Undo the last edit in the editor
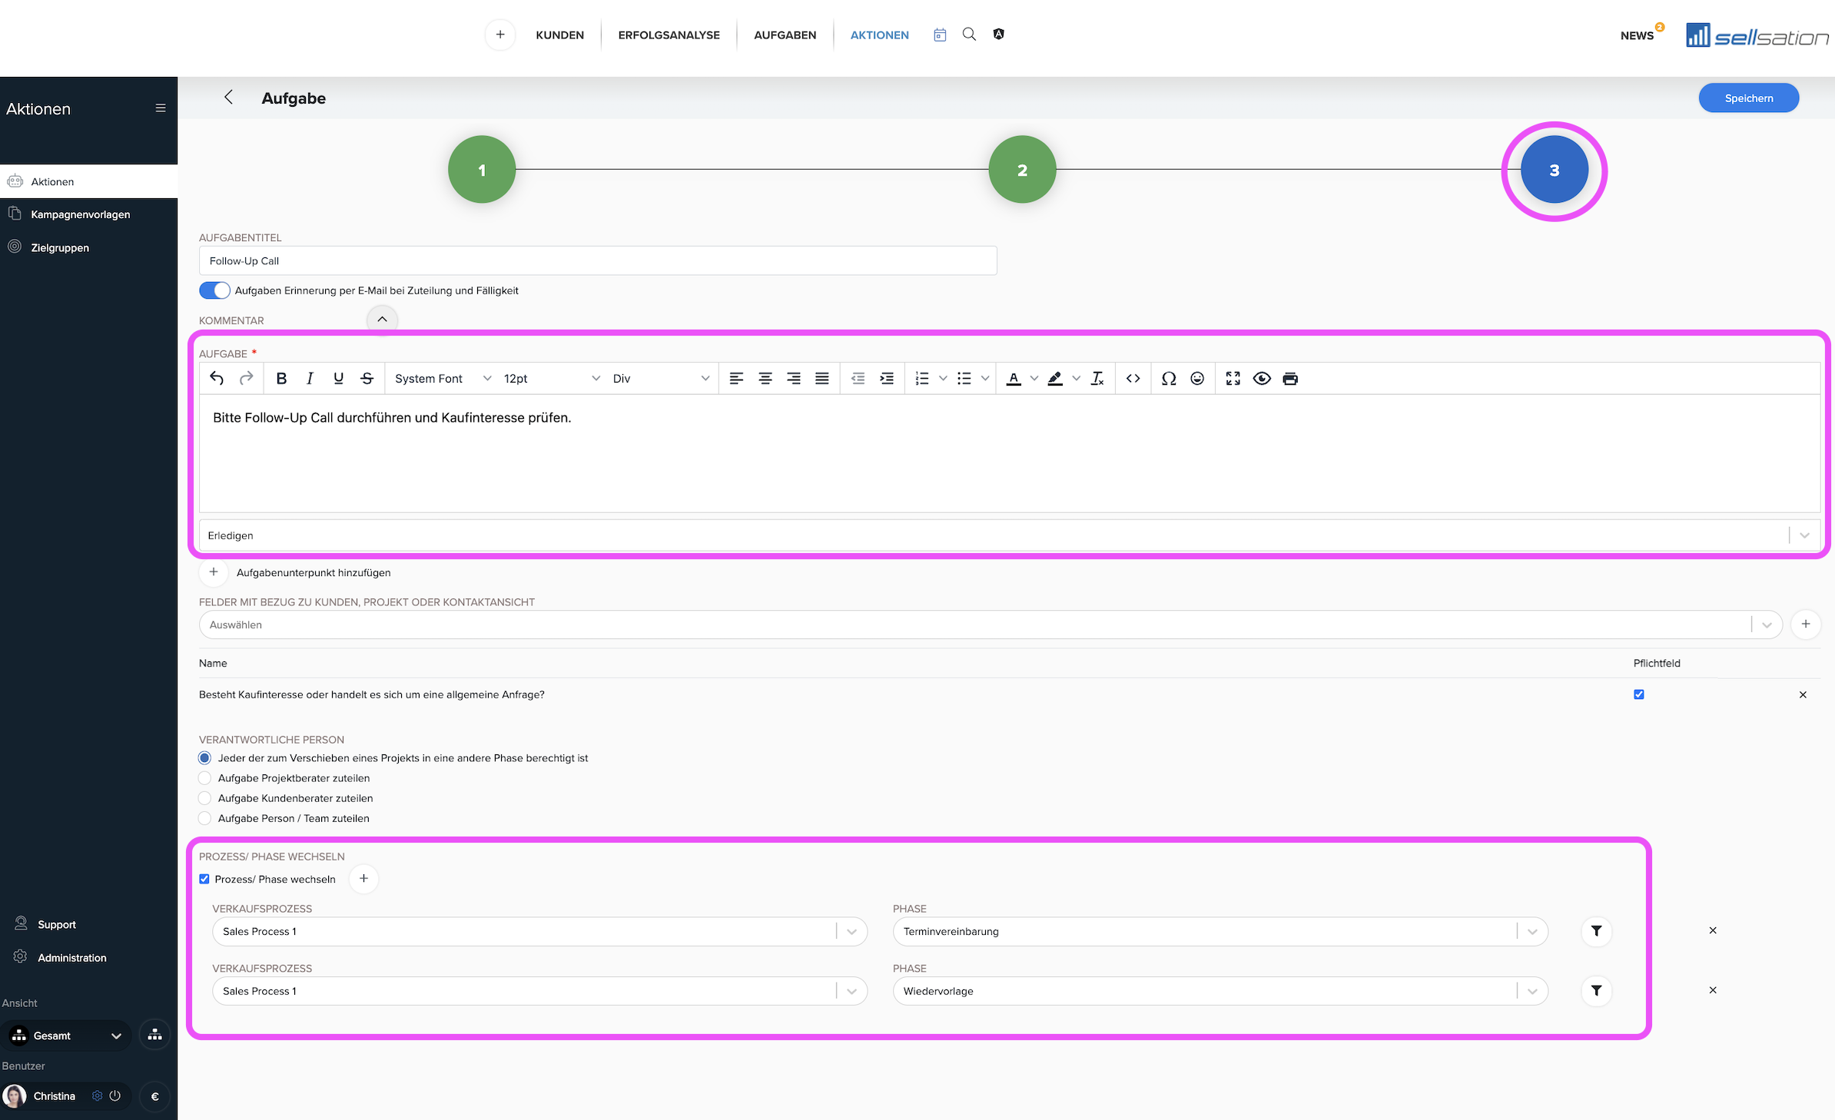The image size is (1835, 1120). pyautogui.click(x=217, y=379)
